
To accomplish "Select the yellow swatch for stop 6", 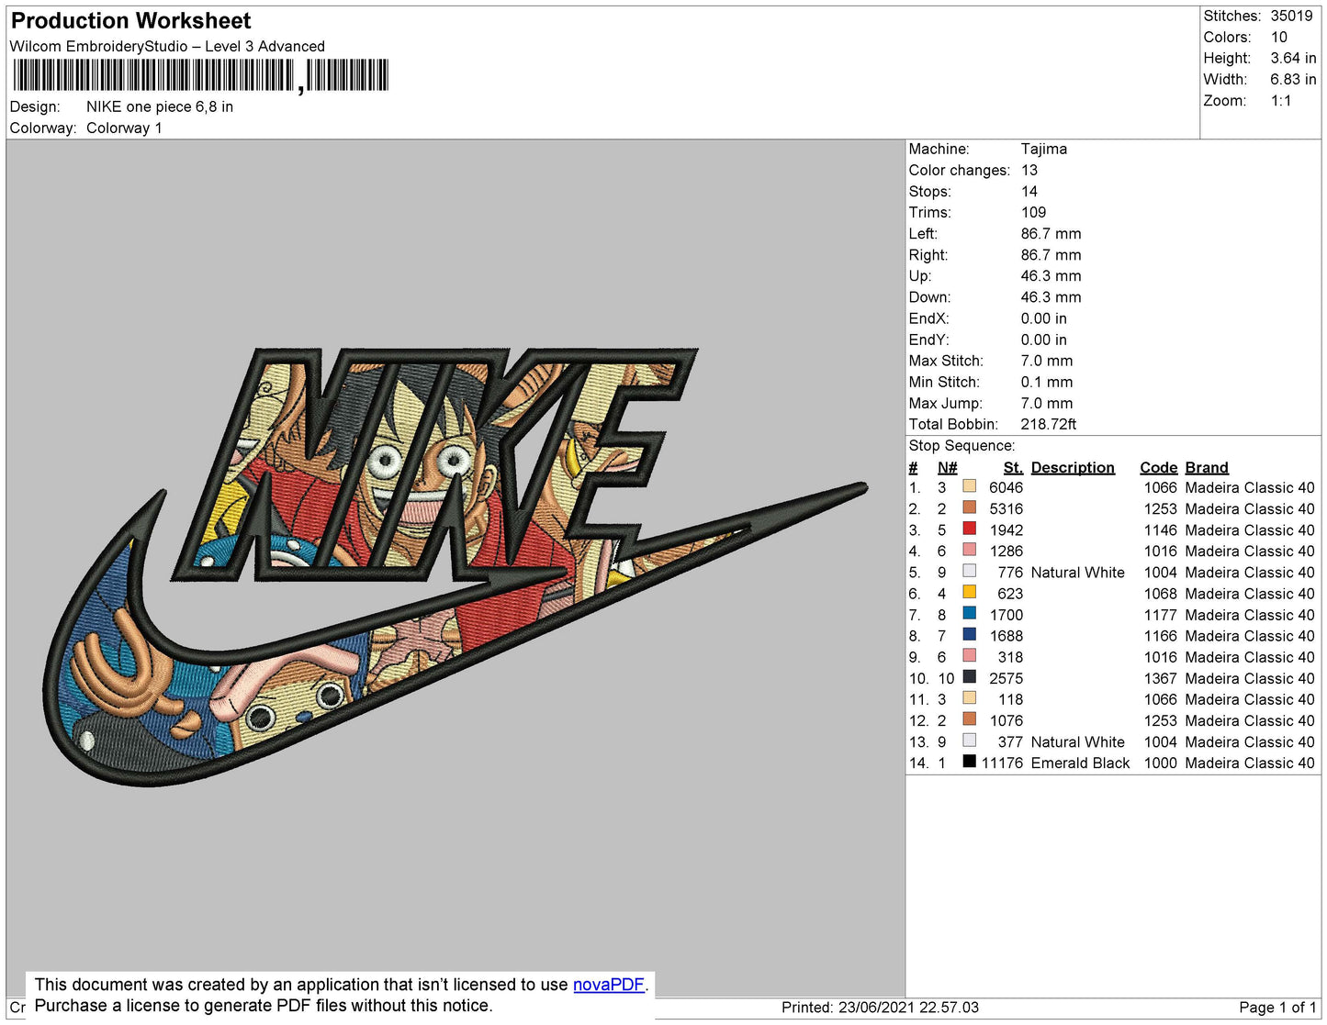I will click(969, 593).
